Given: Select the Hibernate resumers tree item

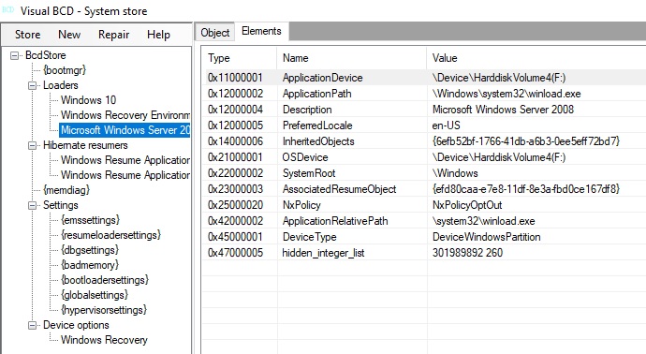Looking at the screenshot, I should 85,145.
